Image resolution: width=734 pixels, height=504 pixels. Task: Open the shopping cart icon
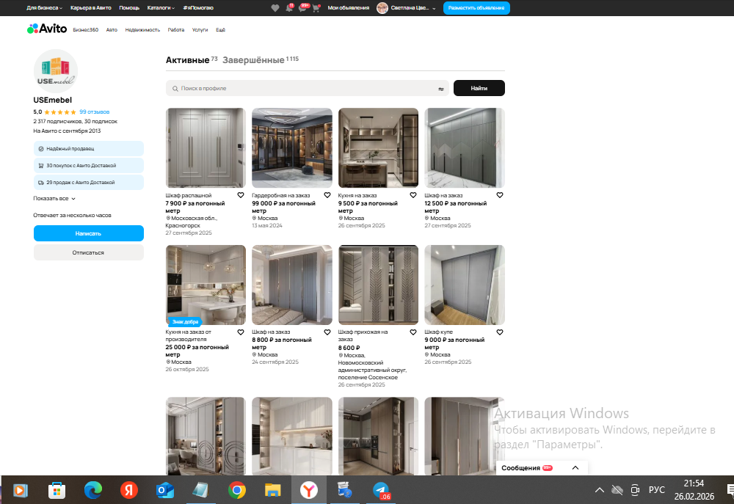point(316,8)
